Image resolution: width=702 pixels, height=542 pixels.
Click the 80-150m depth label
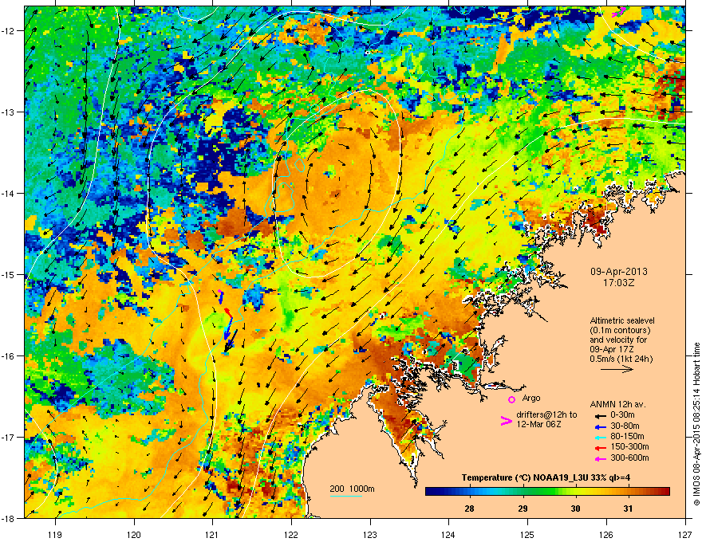click(627, 436)
